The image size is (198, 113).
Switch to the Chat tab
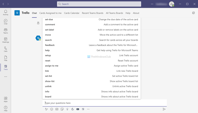click(34, 13)
